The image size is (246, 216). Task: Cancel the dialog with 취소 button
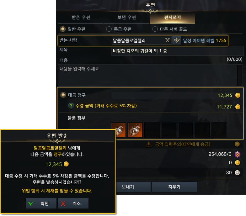tap(73, 203)
